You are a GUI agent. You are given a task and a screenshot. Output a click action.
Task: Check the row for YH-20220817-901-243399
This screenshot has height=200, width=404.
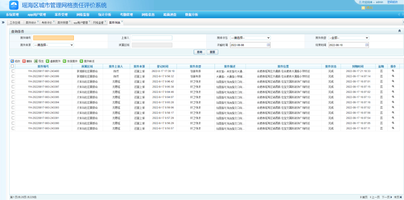click(x=13, y=76)
